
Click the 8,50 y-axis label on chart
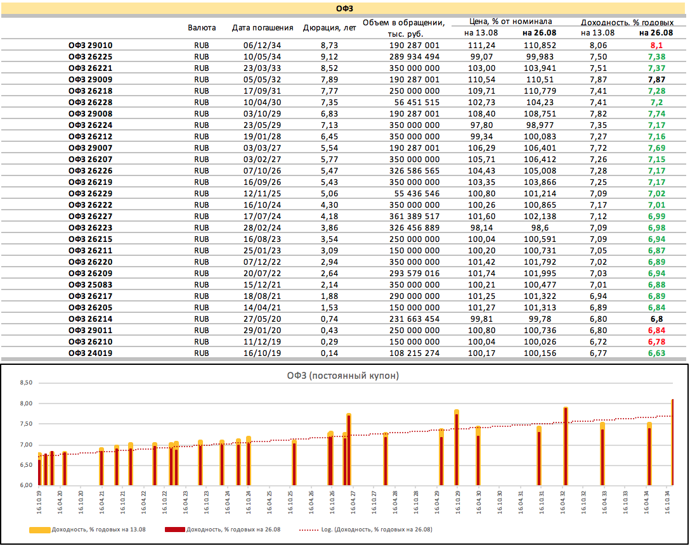coord(25,383)
